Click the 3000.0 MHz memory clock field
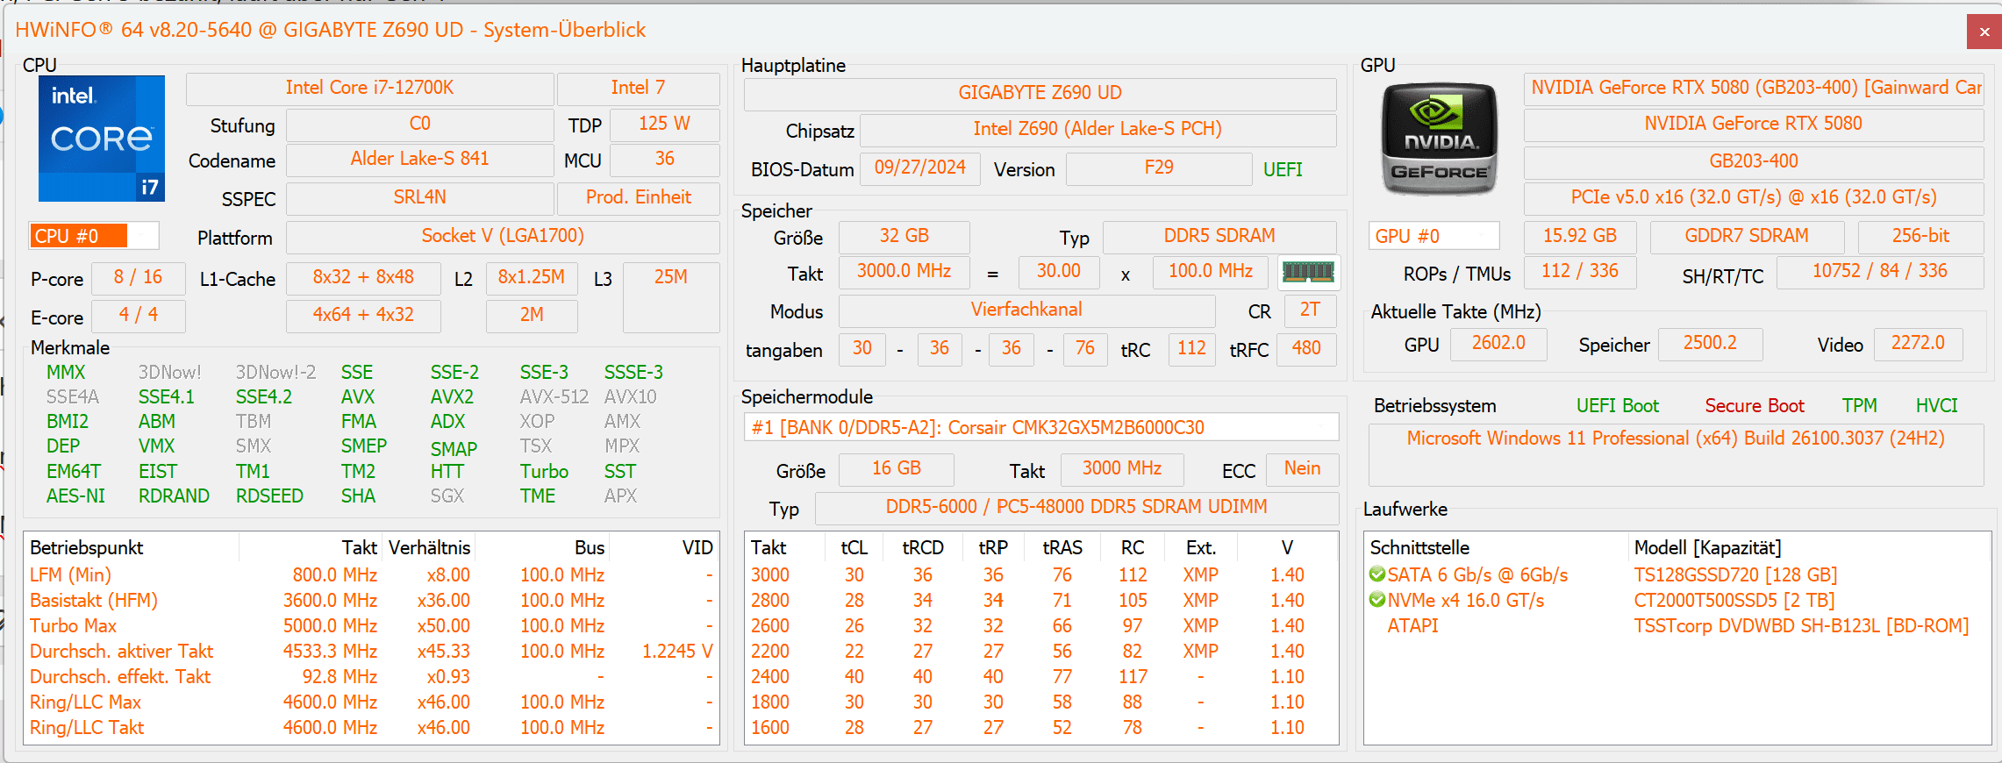Viewport: 2002px width, 763px height. pos(904,271)
